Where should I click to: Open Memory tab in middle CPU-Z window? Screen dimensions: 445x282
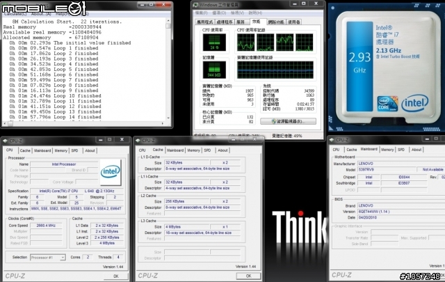(193, 150)
